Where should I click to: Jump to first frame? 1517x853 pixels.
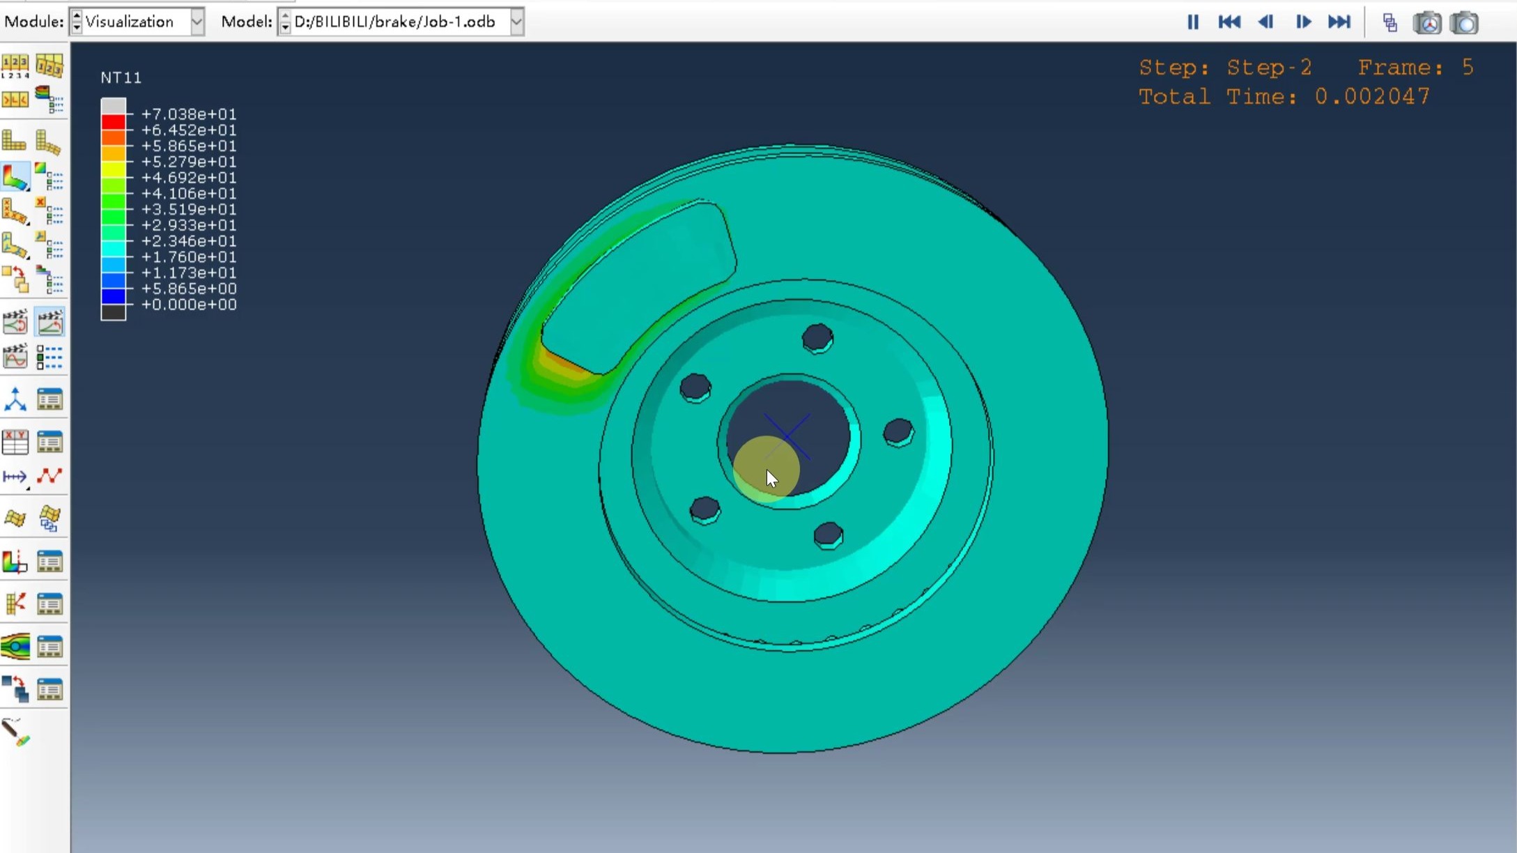[1229, 22]
